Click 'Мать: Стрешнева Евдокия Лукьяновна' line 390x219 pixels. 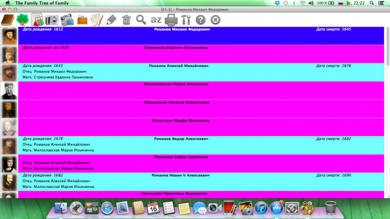click(57, 77)
